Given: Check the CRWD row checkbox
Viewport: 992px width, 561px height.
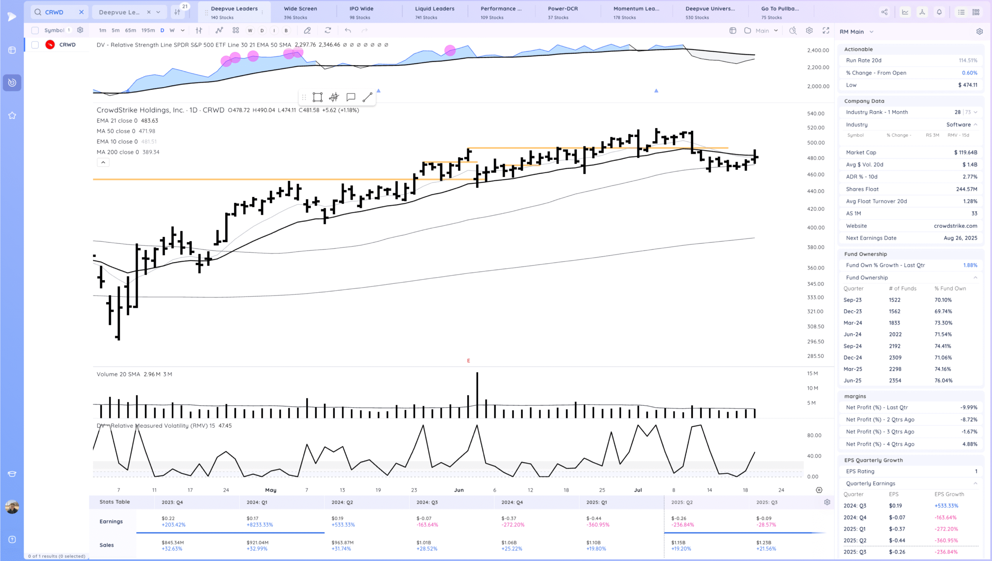Looking at the screenshot, I should click(x=35, y=45).
